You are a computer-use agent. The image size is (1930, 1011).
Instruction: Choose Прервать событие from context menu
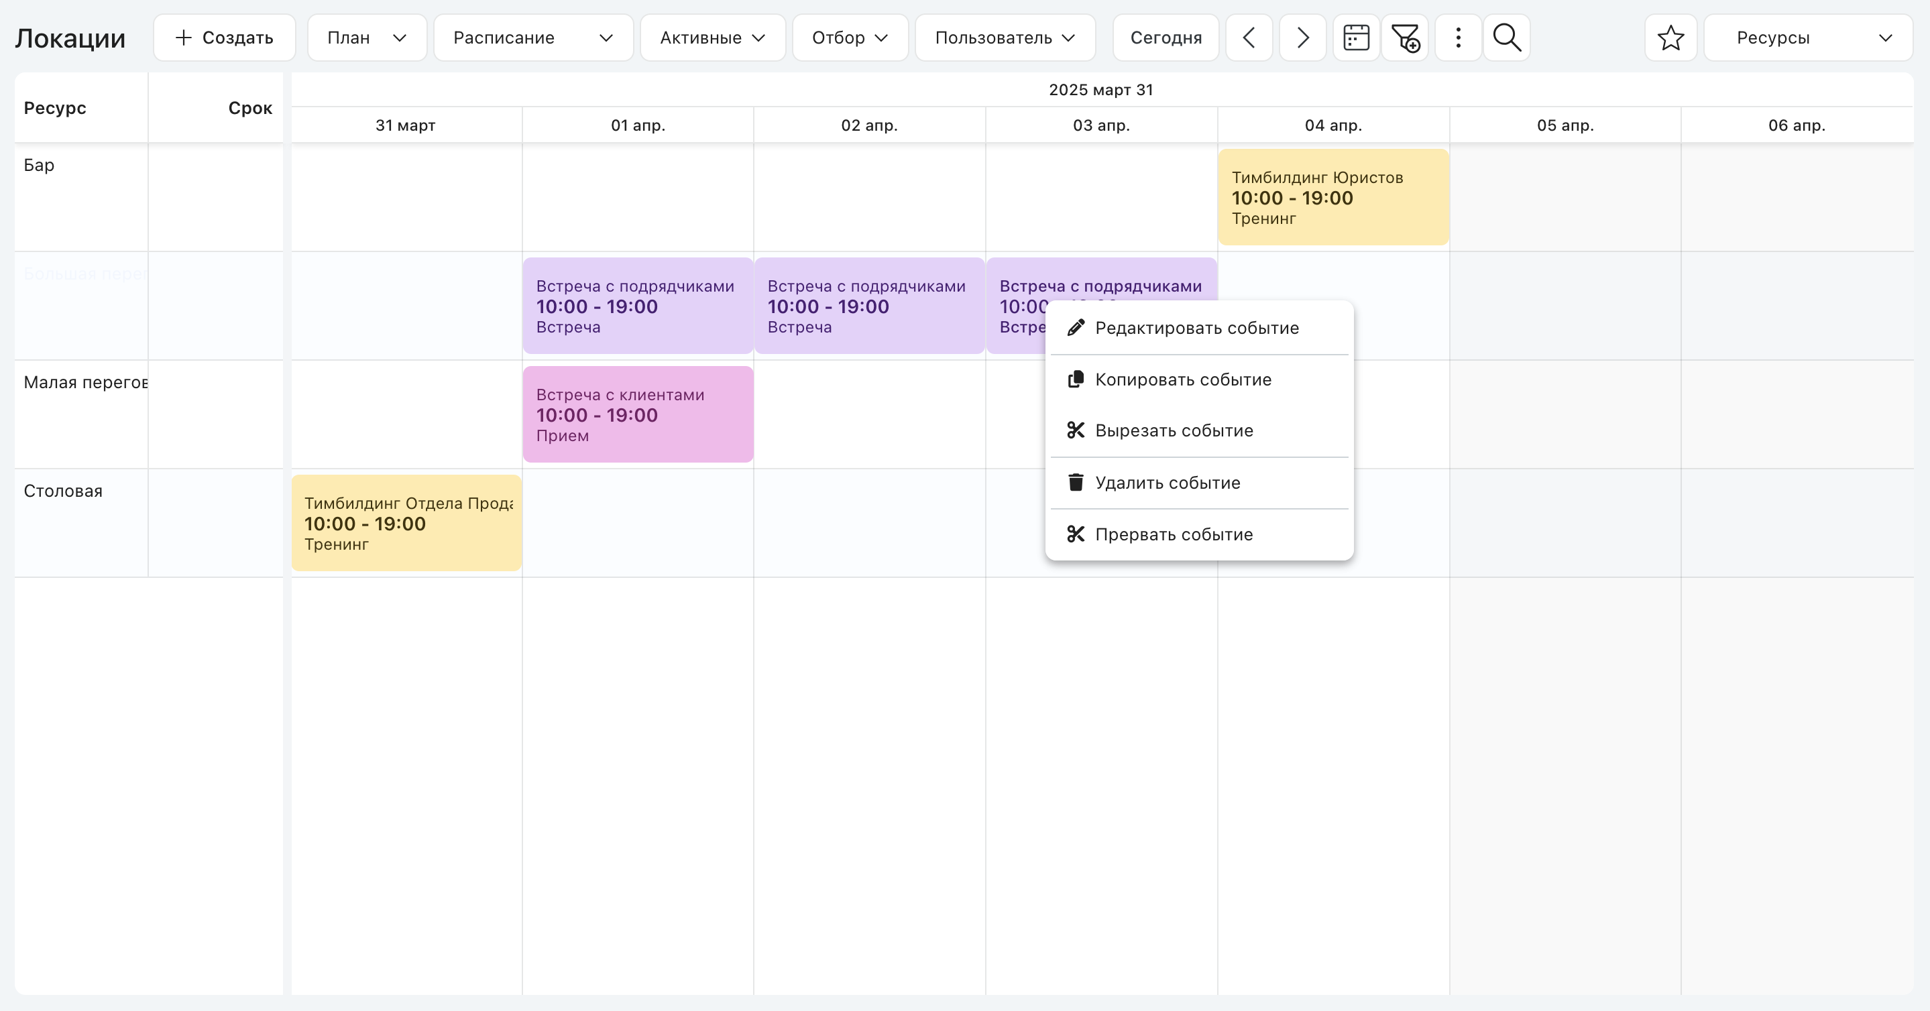1199,535
